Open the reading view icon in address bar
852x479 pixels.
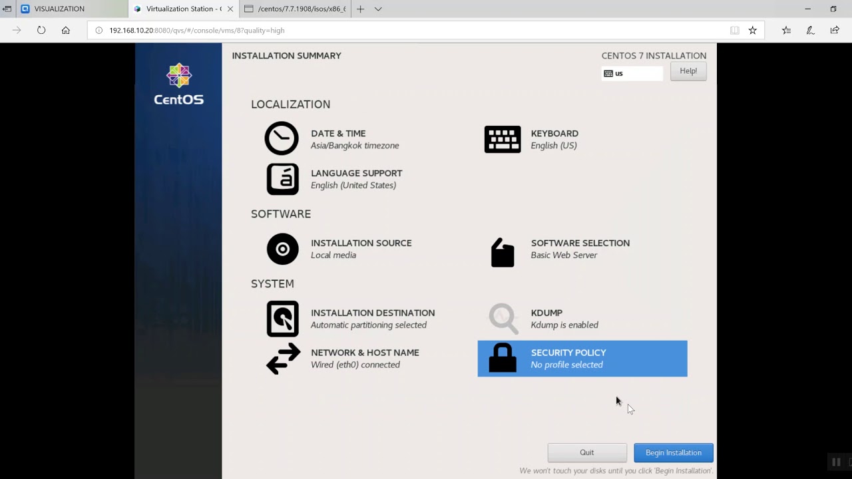(734, 30)
